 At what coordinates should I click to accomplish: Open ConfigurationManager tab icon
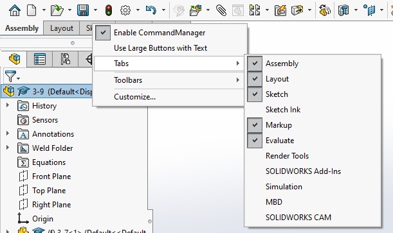(65, 59)
